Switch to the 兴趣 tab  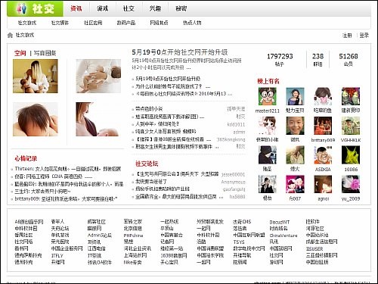[x=155, y=8]
